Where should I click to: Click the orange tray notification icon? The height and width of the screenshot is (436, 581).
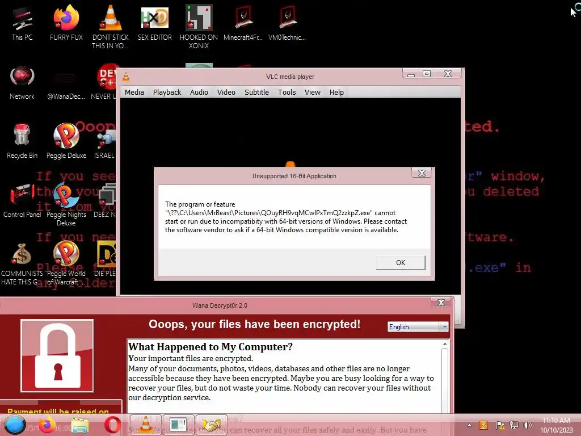(x=483, y=425)
